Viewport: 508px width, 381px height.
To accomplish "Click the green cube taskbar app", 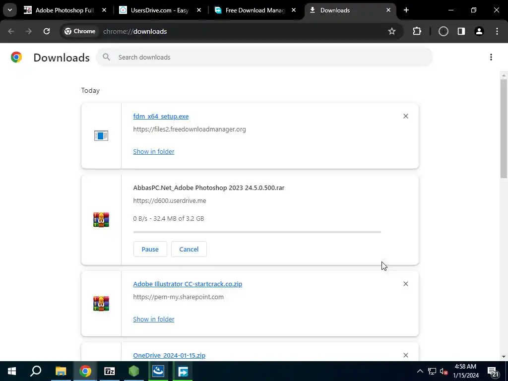I will point(134,371).
